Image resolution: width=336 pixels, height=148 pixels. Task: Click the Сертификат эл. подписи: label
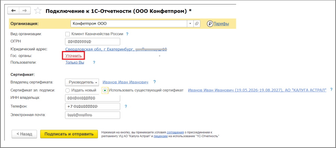33,90
